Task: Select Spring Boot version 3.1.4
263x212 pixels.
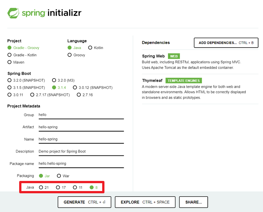Action: click(x=59, y=88)
